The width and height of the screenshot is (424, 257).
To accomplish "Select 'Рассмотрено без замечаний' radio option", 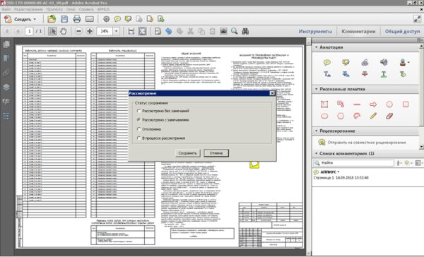I will point(139,111).
